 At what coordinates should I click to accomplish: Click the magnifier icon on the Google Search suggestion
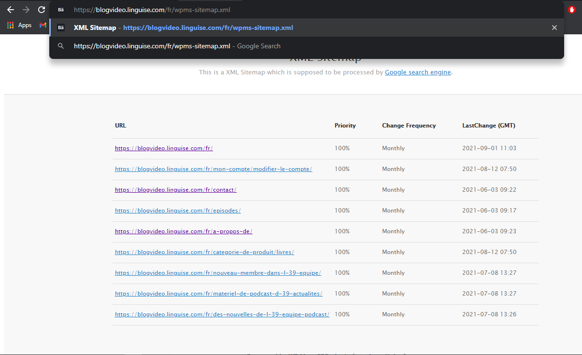[x=61, y=46]
